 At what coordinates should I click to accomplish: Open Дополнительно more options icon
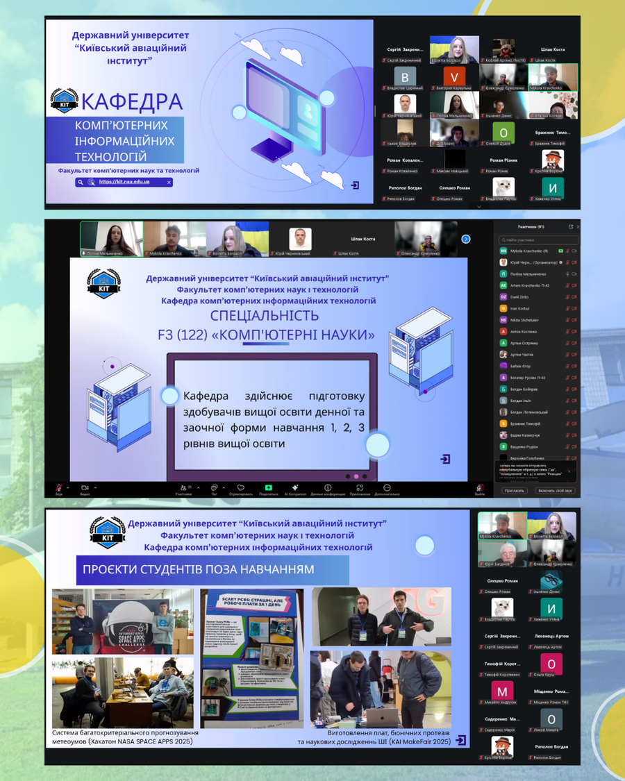pos(387,487)
